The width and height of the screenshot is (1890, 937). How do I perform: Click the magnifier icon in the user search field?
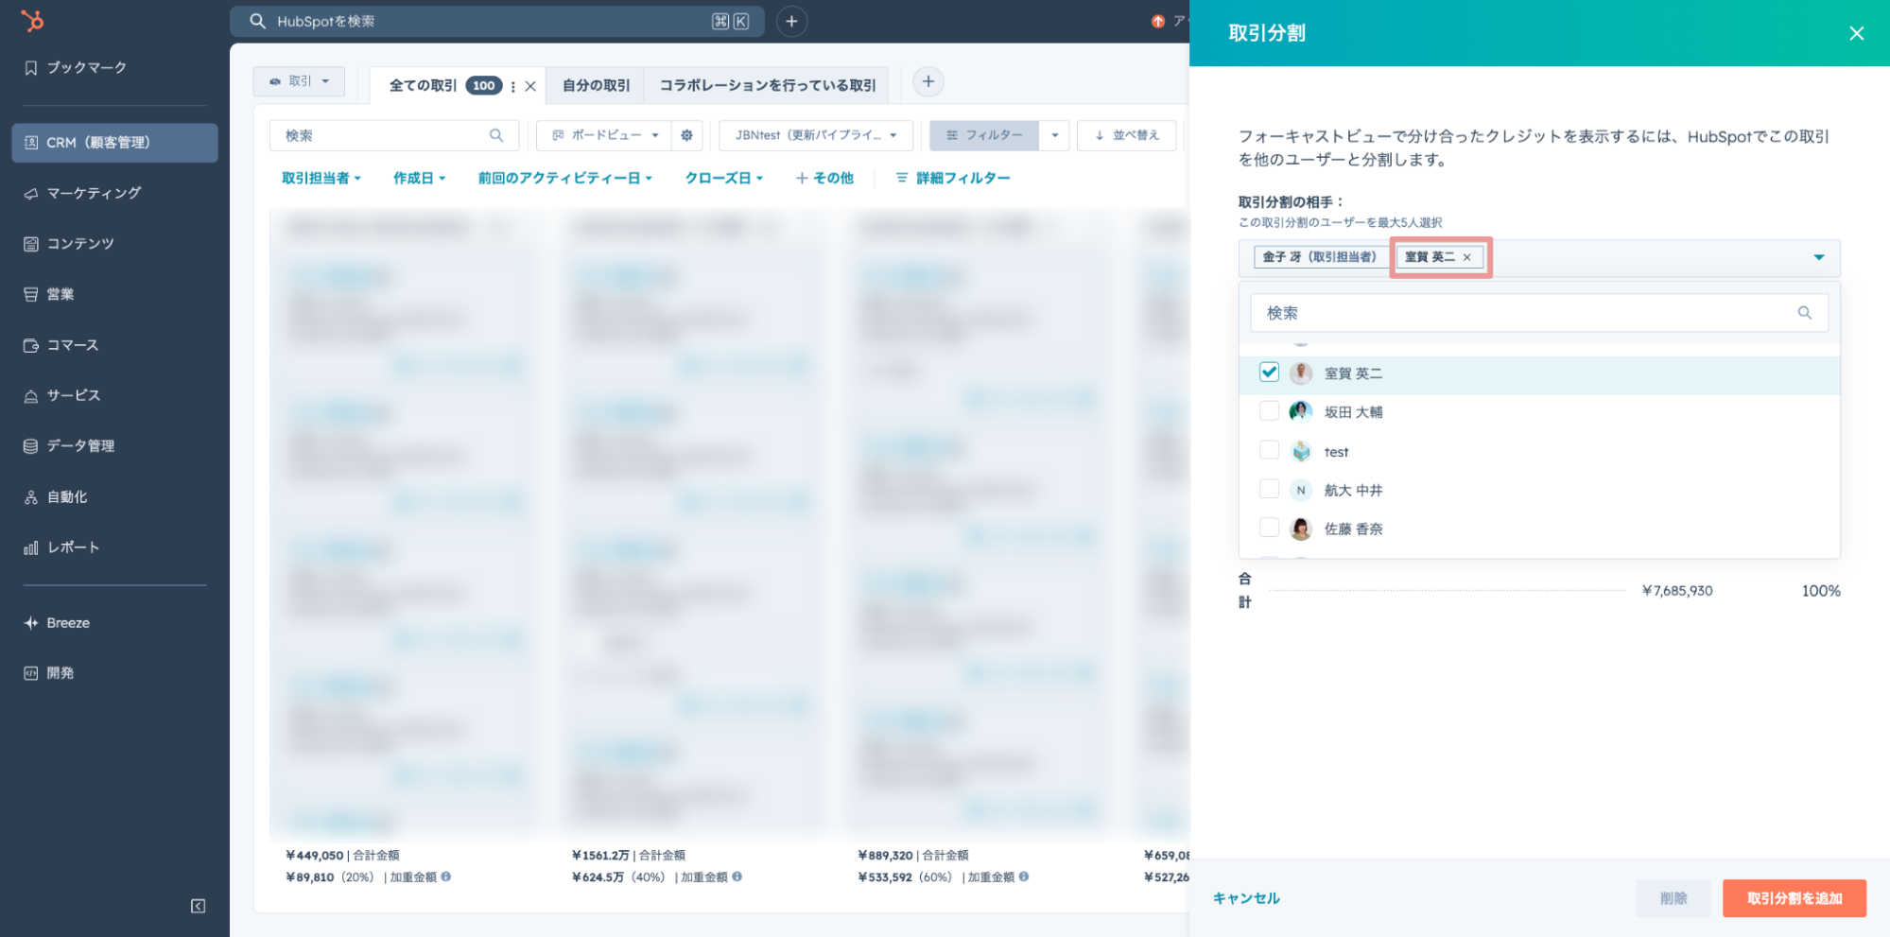click(x=1804, y=313)
